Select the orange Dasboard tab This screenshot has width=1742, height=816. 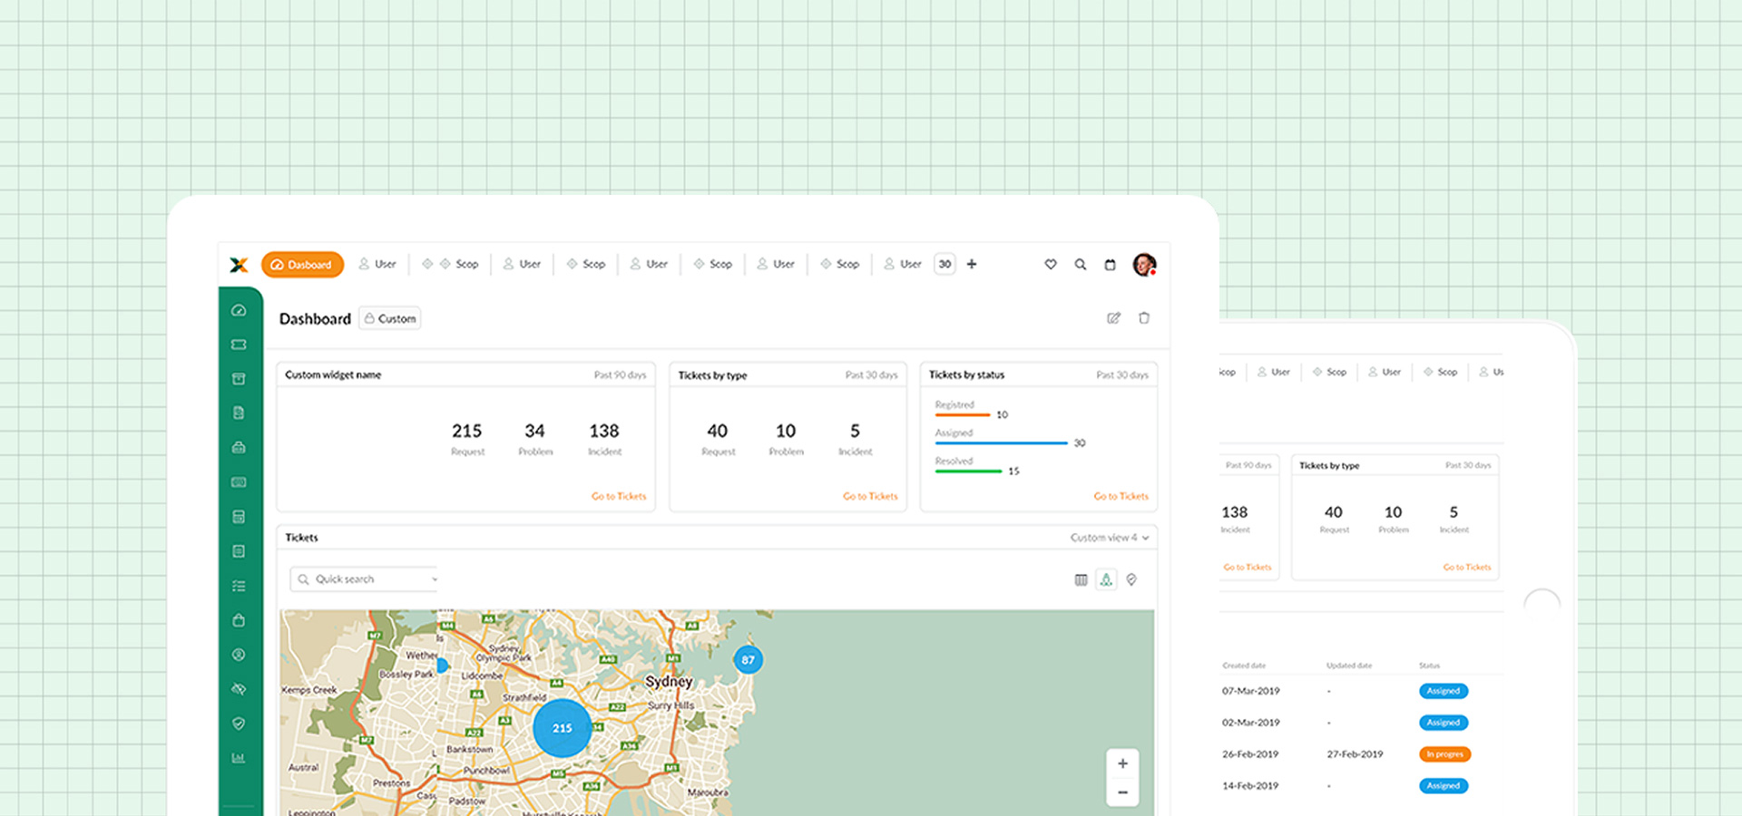click(302, 265)
